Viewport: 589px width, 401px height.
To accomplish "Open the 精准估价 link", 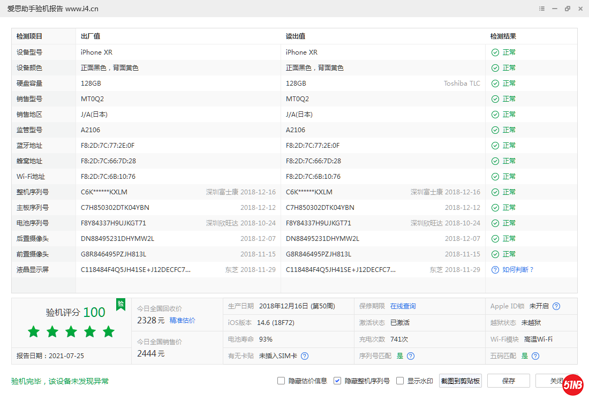I will (x=182, y=321).
